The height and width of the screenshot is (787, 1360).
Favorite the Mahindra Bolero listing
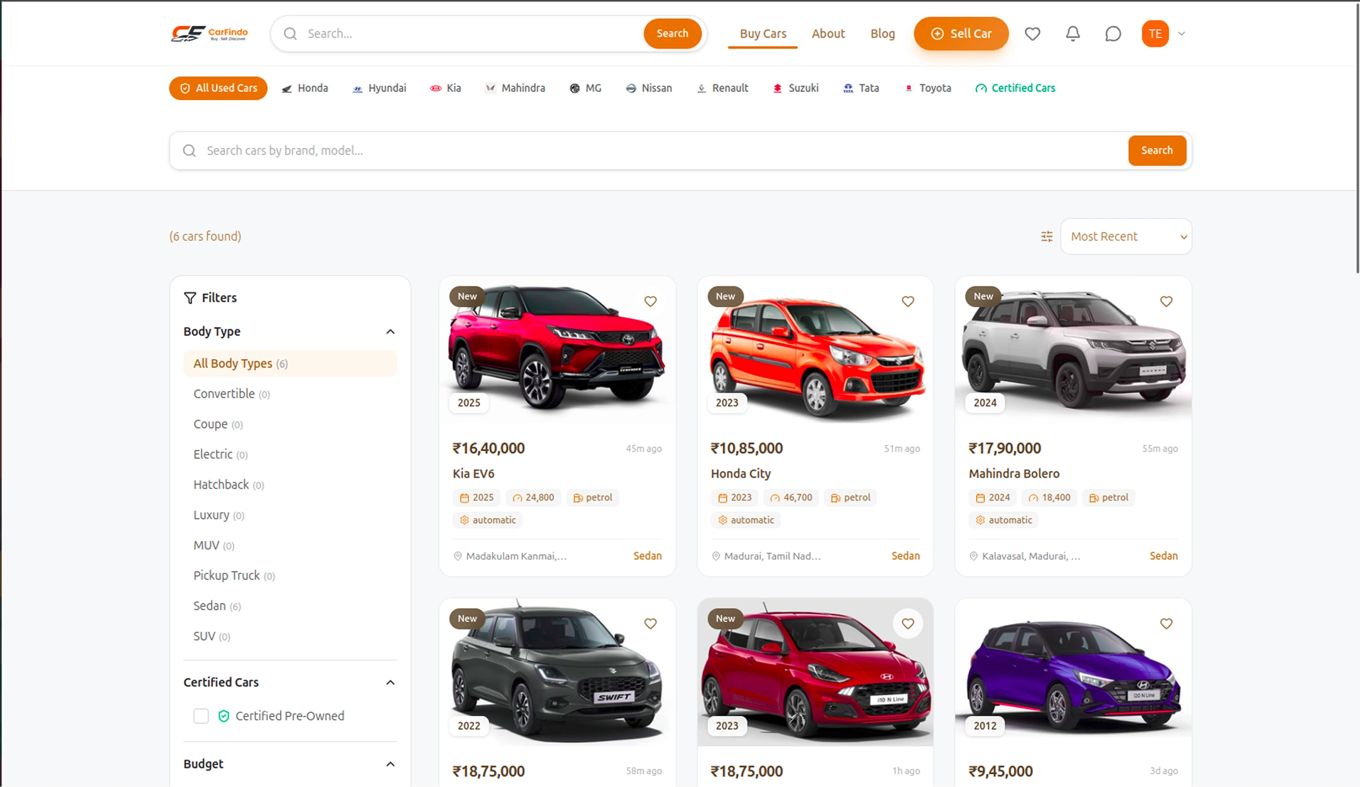click(x=1166, y=301)
